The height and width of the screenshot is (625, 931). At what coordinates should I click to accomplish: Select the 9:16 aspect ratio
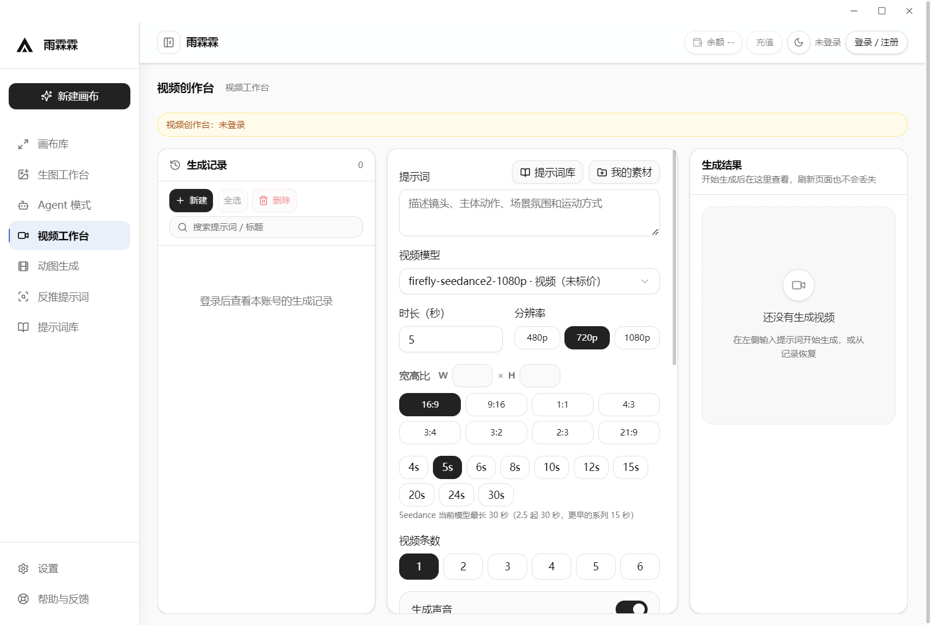tap(496, 405)
